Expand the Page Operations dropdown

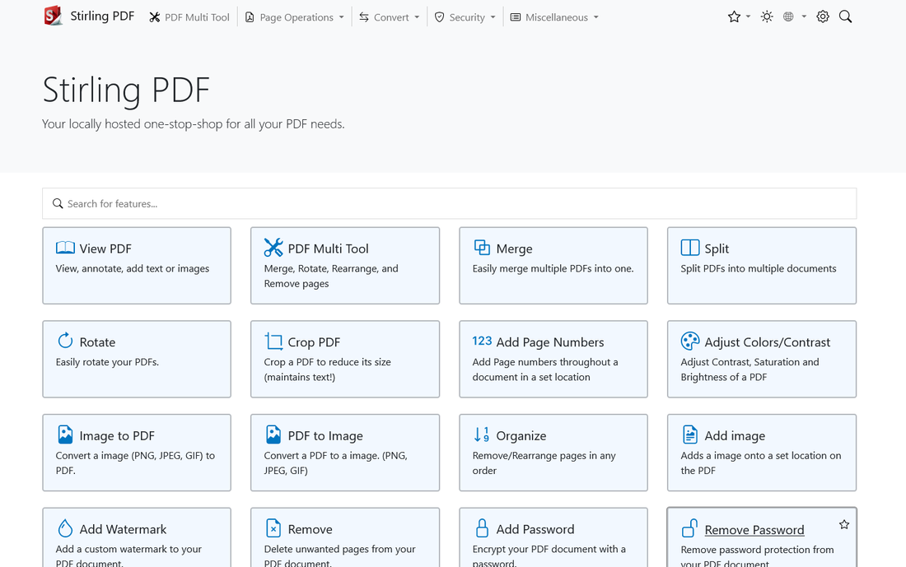[x=295, y=17]
